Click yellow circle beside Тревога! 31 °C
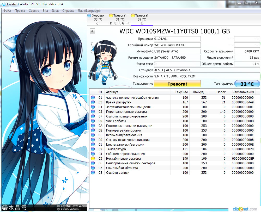 click(111, 15)
